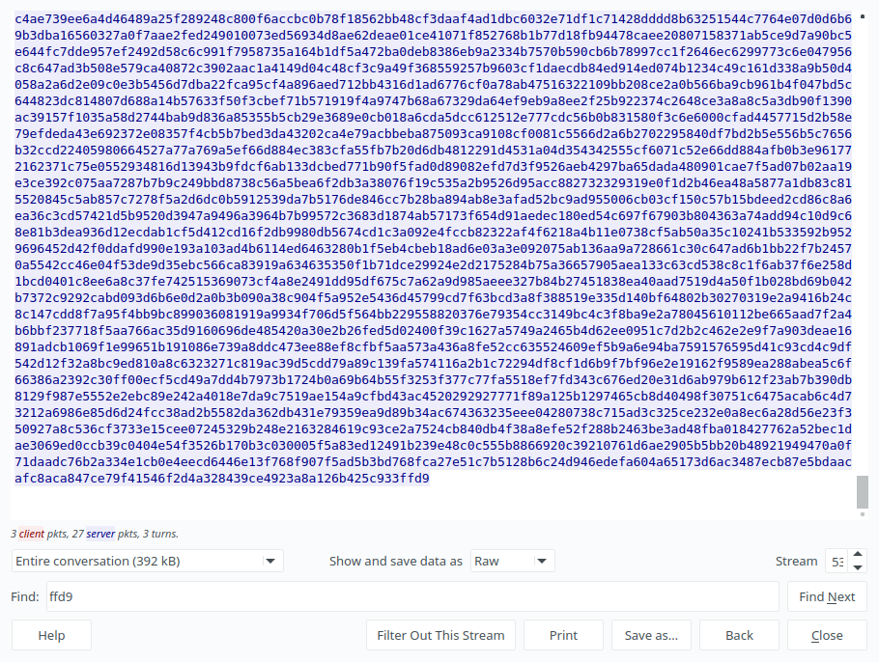Image resolution: width=879 pixels, height=662 pixels.
Task: Click the hex line starting with 1bcd0401c8ee
Action: pos(434,281)
